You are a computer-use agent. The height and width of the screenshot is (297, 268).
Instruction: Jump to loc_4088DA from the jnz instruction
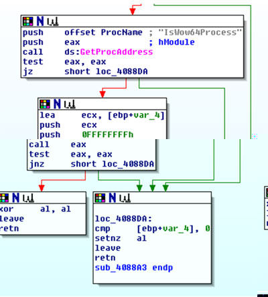[128, 165]
